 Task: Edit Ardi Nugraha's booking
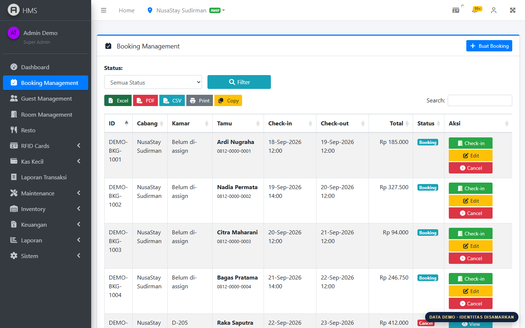[471, 156]
